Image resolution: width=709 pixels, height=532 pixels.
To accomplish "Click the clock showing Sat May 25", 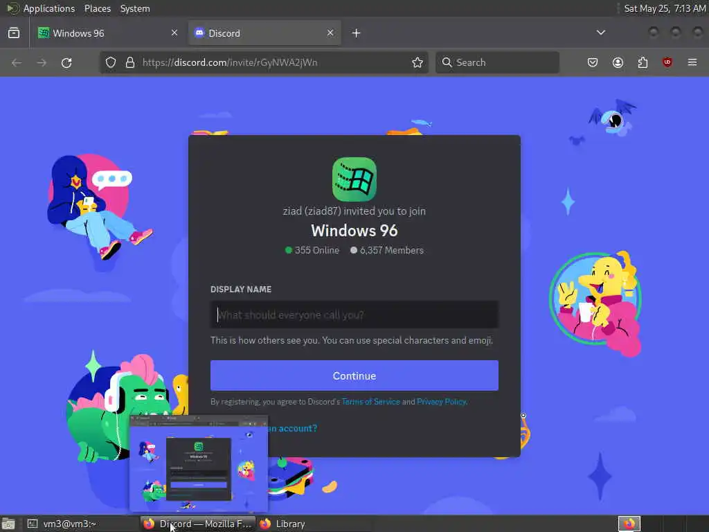I will pyautogui.click(x=665, y=8).
